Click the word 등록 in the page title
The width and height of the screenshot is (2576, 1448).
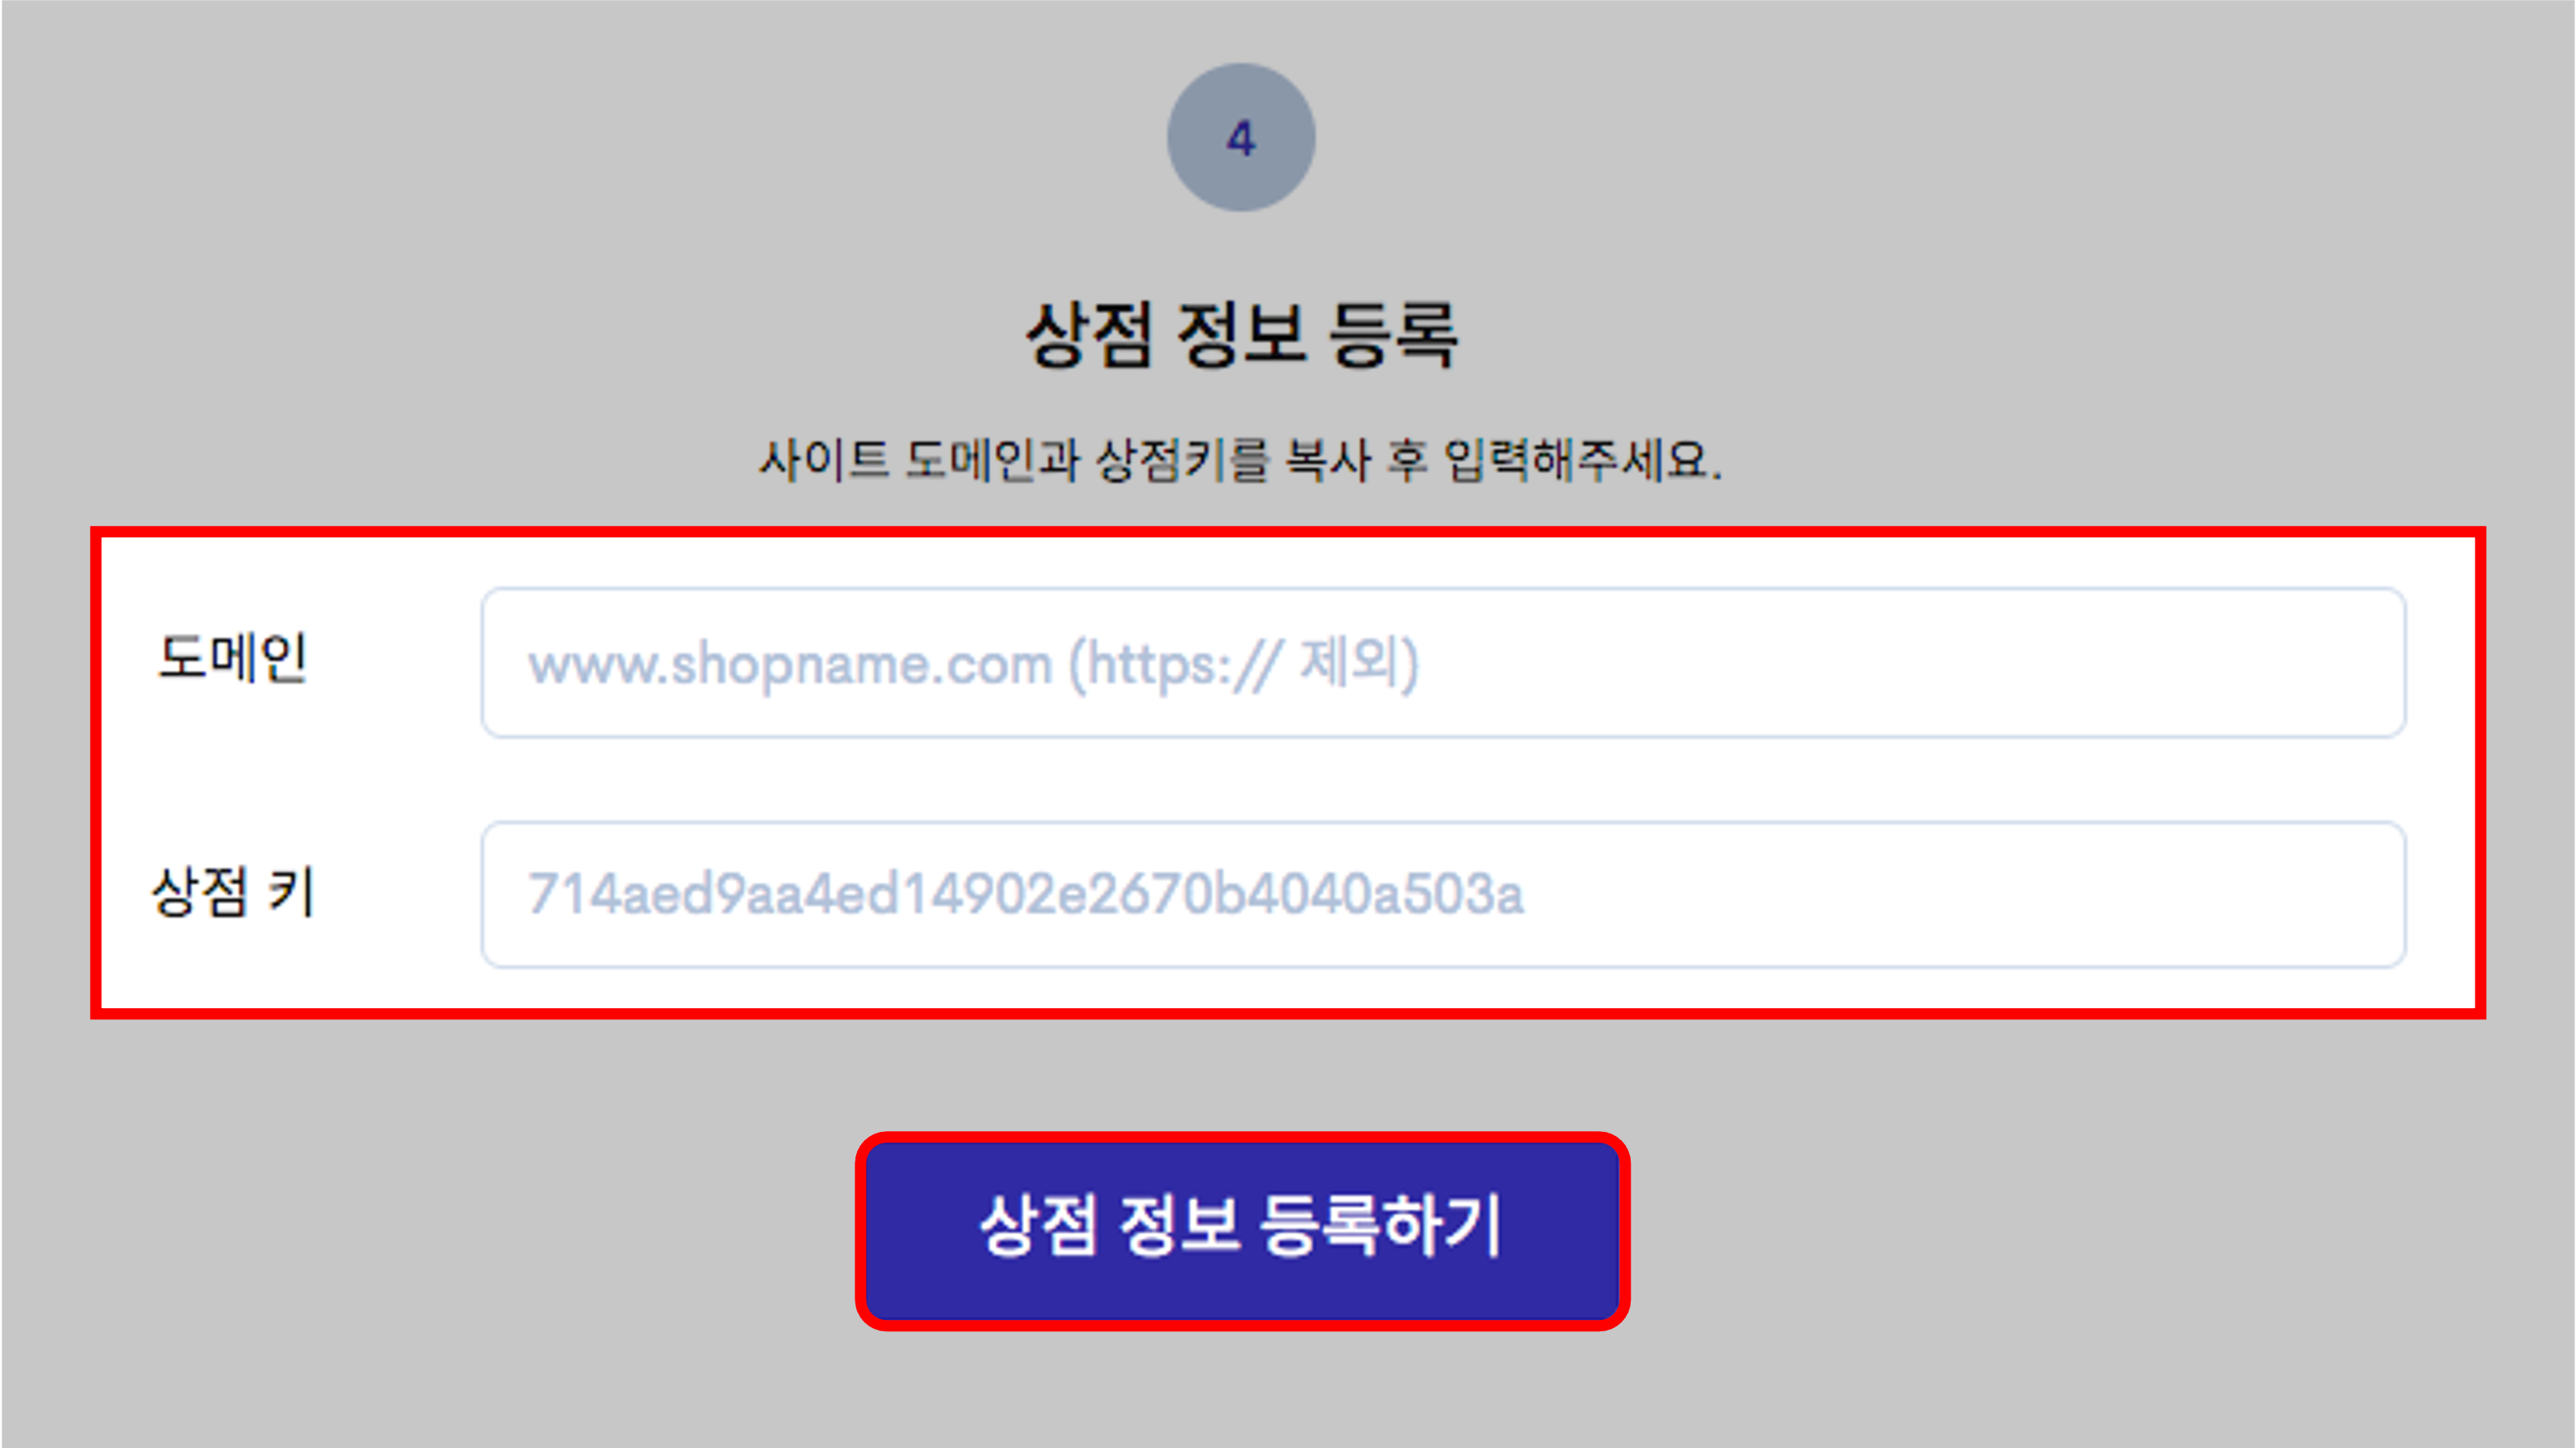pyautogui.click(x=1393, y=334)
